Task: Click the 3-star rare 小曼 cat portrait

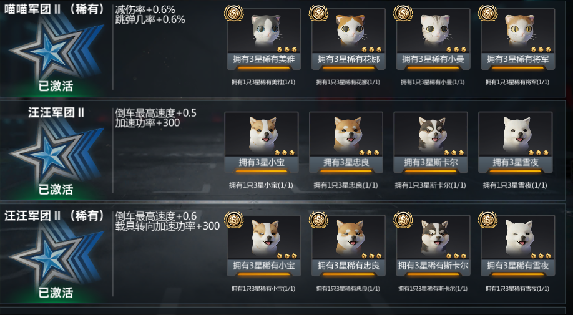Action: click(x=433, y=31)
